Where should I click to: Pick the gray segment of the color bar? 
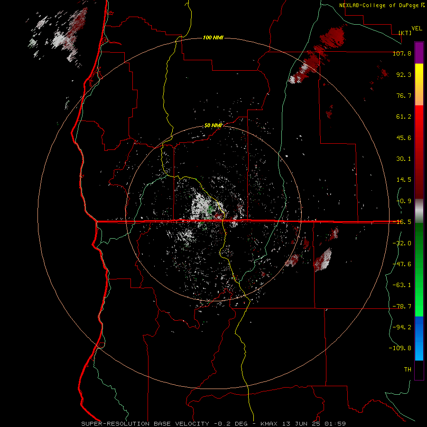419,211
